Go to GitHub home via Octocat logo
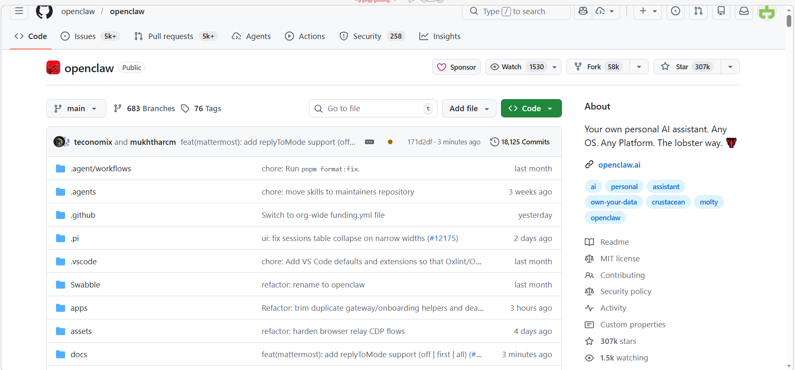Image resolution: width=795 pixels, height=370 pixels. tap(44, 11)
